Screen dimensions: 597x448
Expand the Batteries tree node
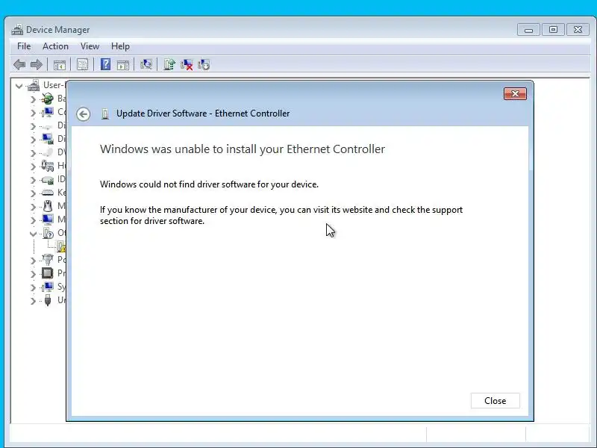point(33,99)
